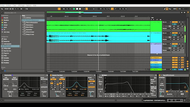Toggle the computer MIDI keyboard icon
This screenshot has width=190, height=107.
coord(167,9)
